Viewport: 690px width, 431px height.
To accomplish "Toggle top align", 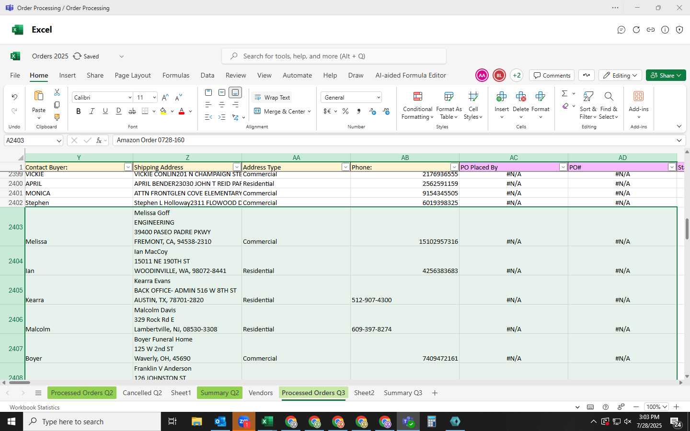I will [x=208, y=92].
